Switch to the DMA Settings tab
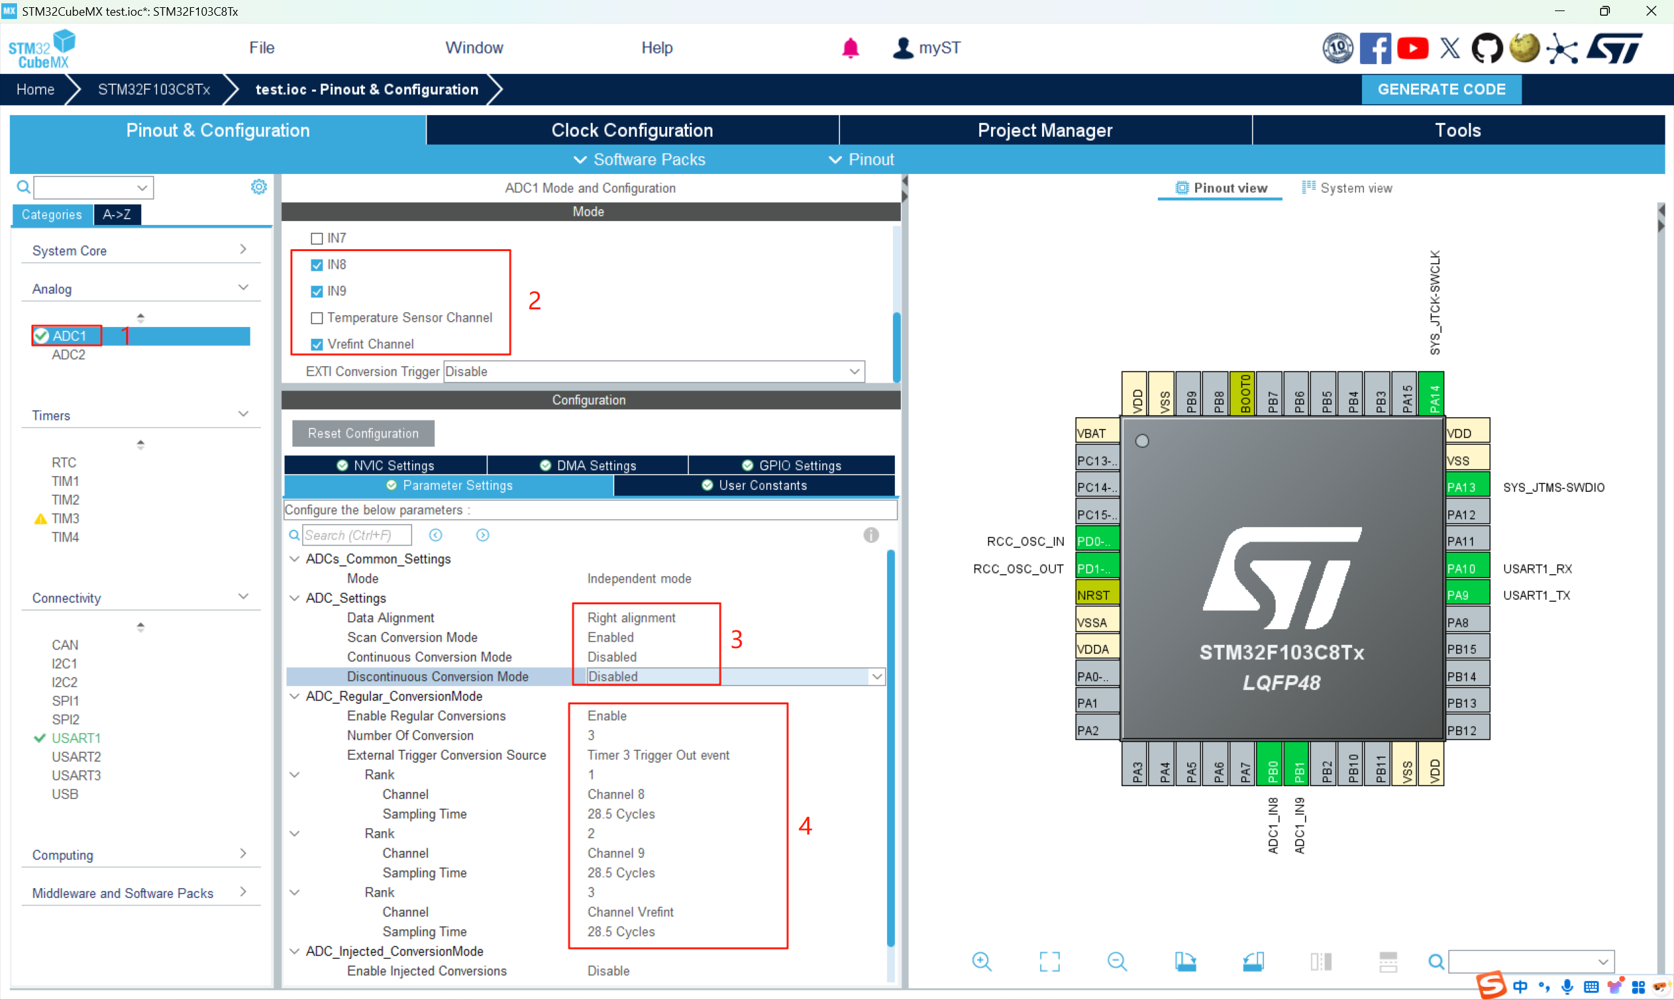Viewport: 1674px width, 1000px height. (587, 464)
